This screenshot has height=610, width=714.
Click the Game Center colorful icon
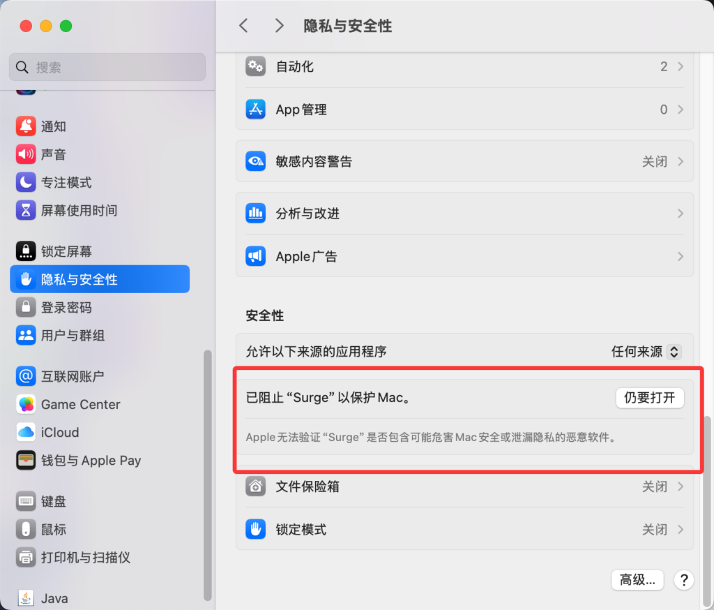coord(26,404)
